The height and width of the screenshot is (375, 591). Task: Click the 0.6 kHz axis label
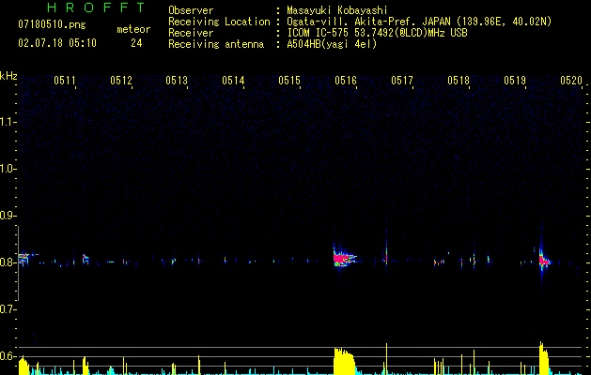click(x=8, y=356)
